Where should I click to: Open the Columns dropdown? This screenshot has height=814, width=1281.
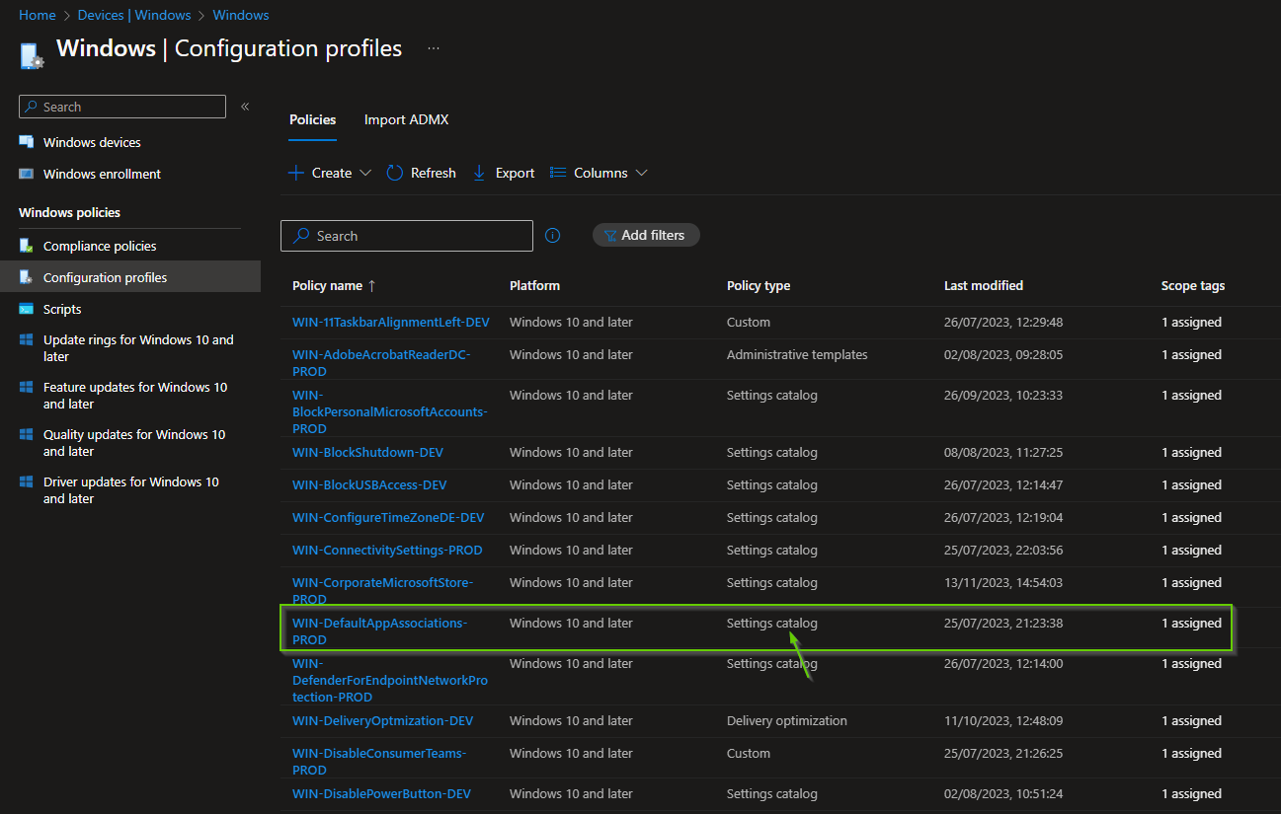tap(599, 173)
